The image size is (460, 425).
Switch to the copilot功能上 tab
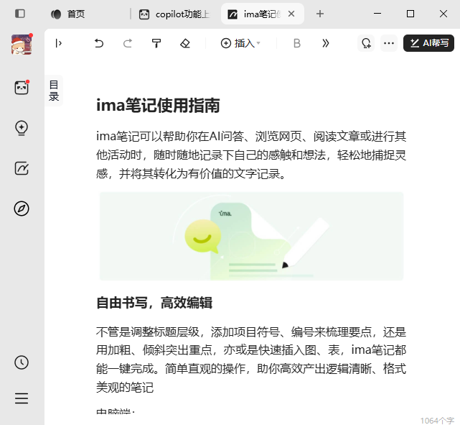click(x=175, y=14)
